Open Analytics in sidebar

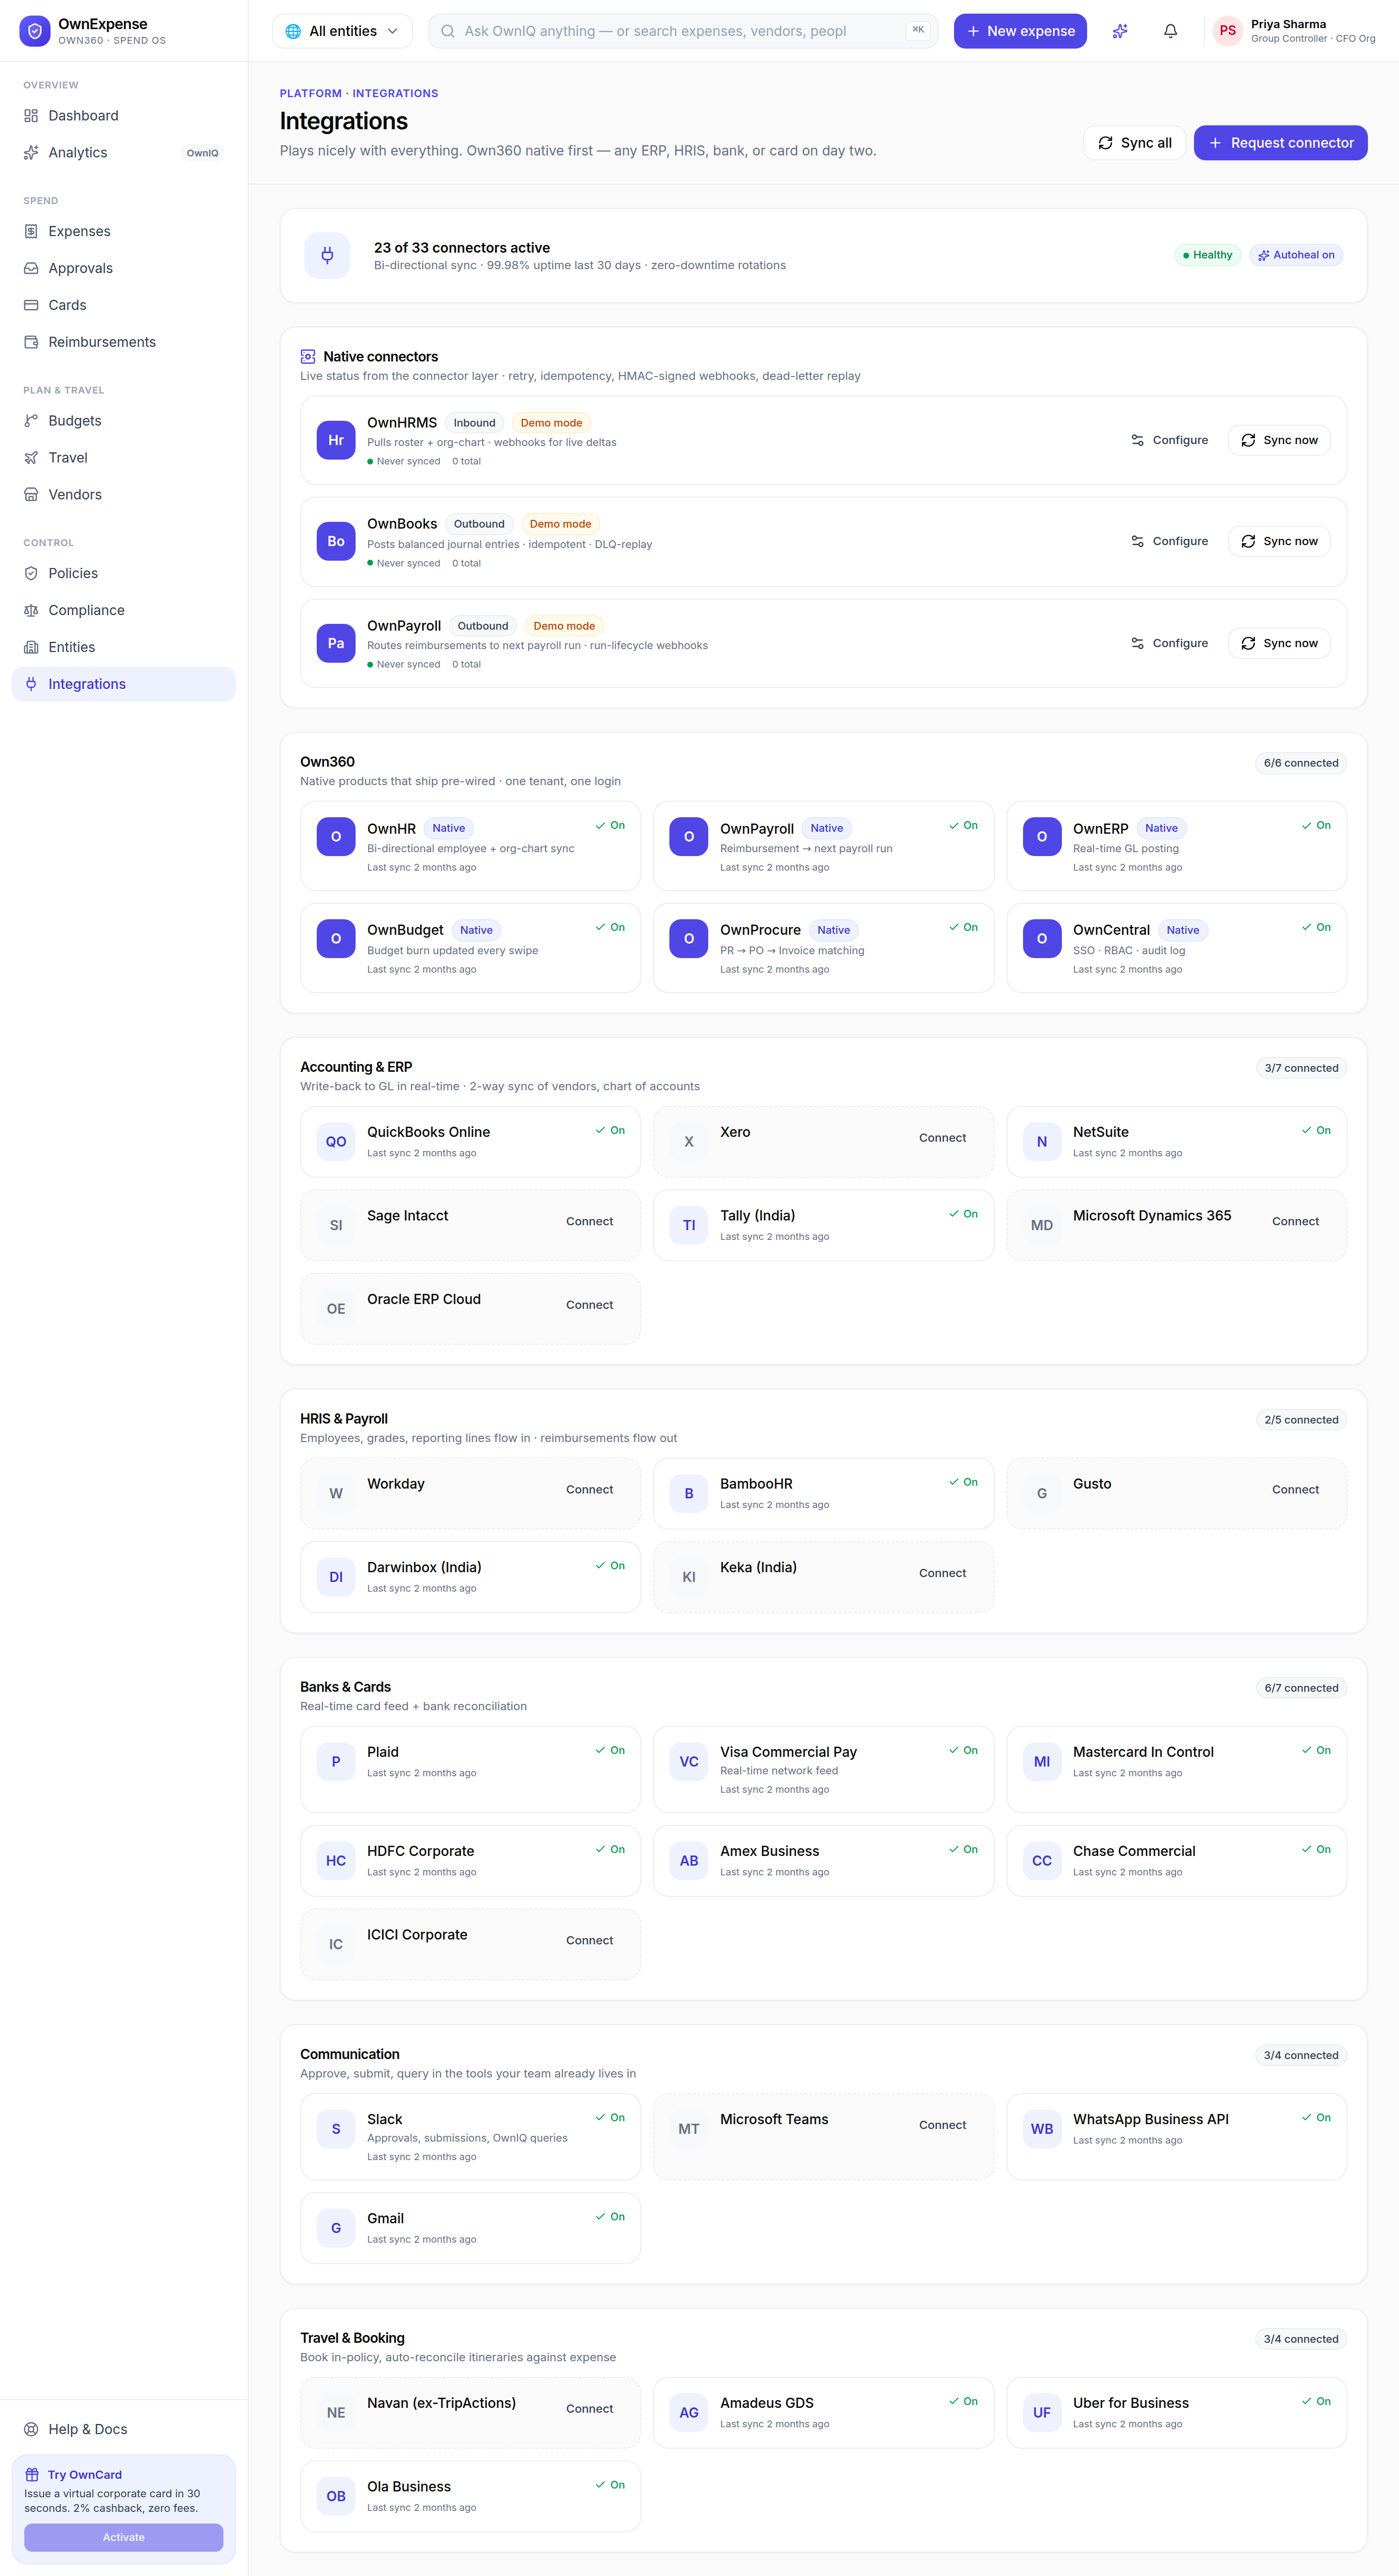[124, 153]
